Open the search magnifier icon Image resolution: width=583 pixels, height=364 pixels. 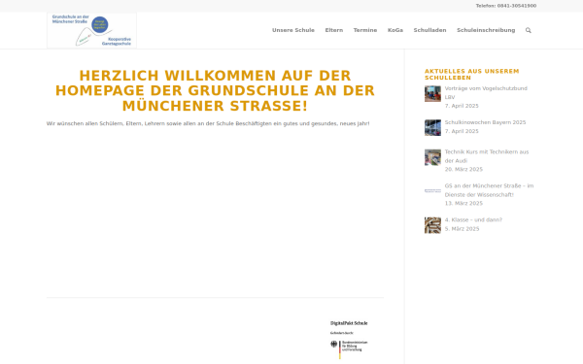pyautogui.click(x=528, y=30)
